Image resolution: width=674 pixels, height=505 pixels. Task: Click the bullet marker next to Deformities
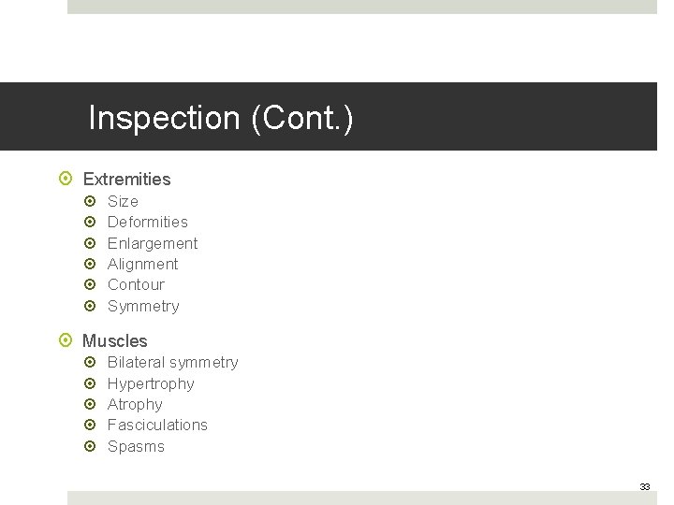[90, 223]
